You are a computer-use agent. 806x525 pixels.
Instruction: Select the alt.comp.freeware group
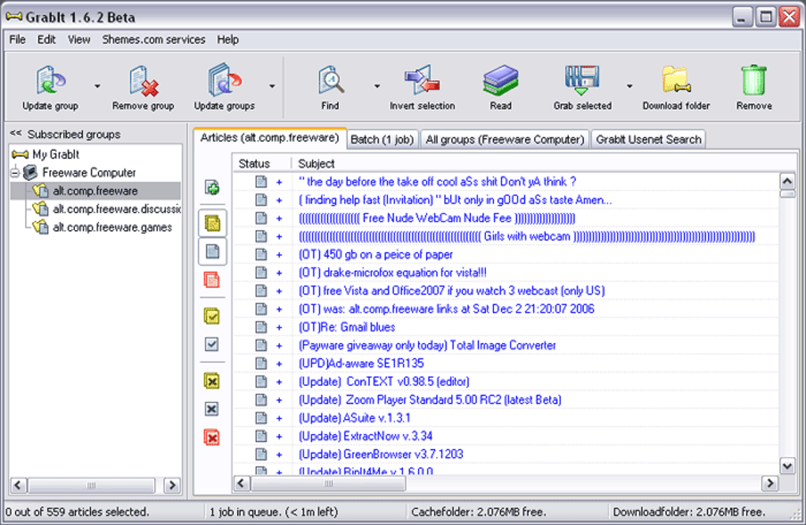coord(95,191)
